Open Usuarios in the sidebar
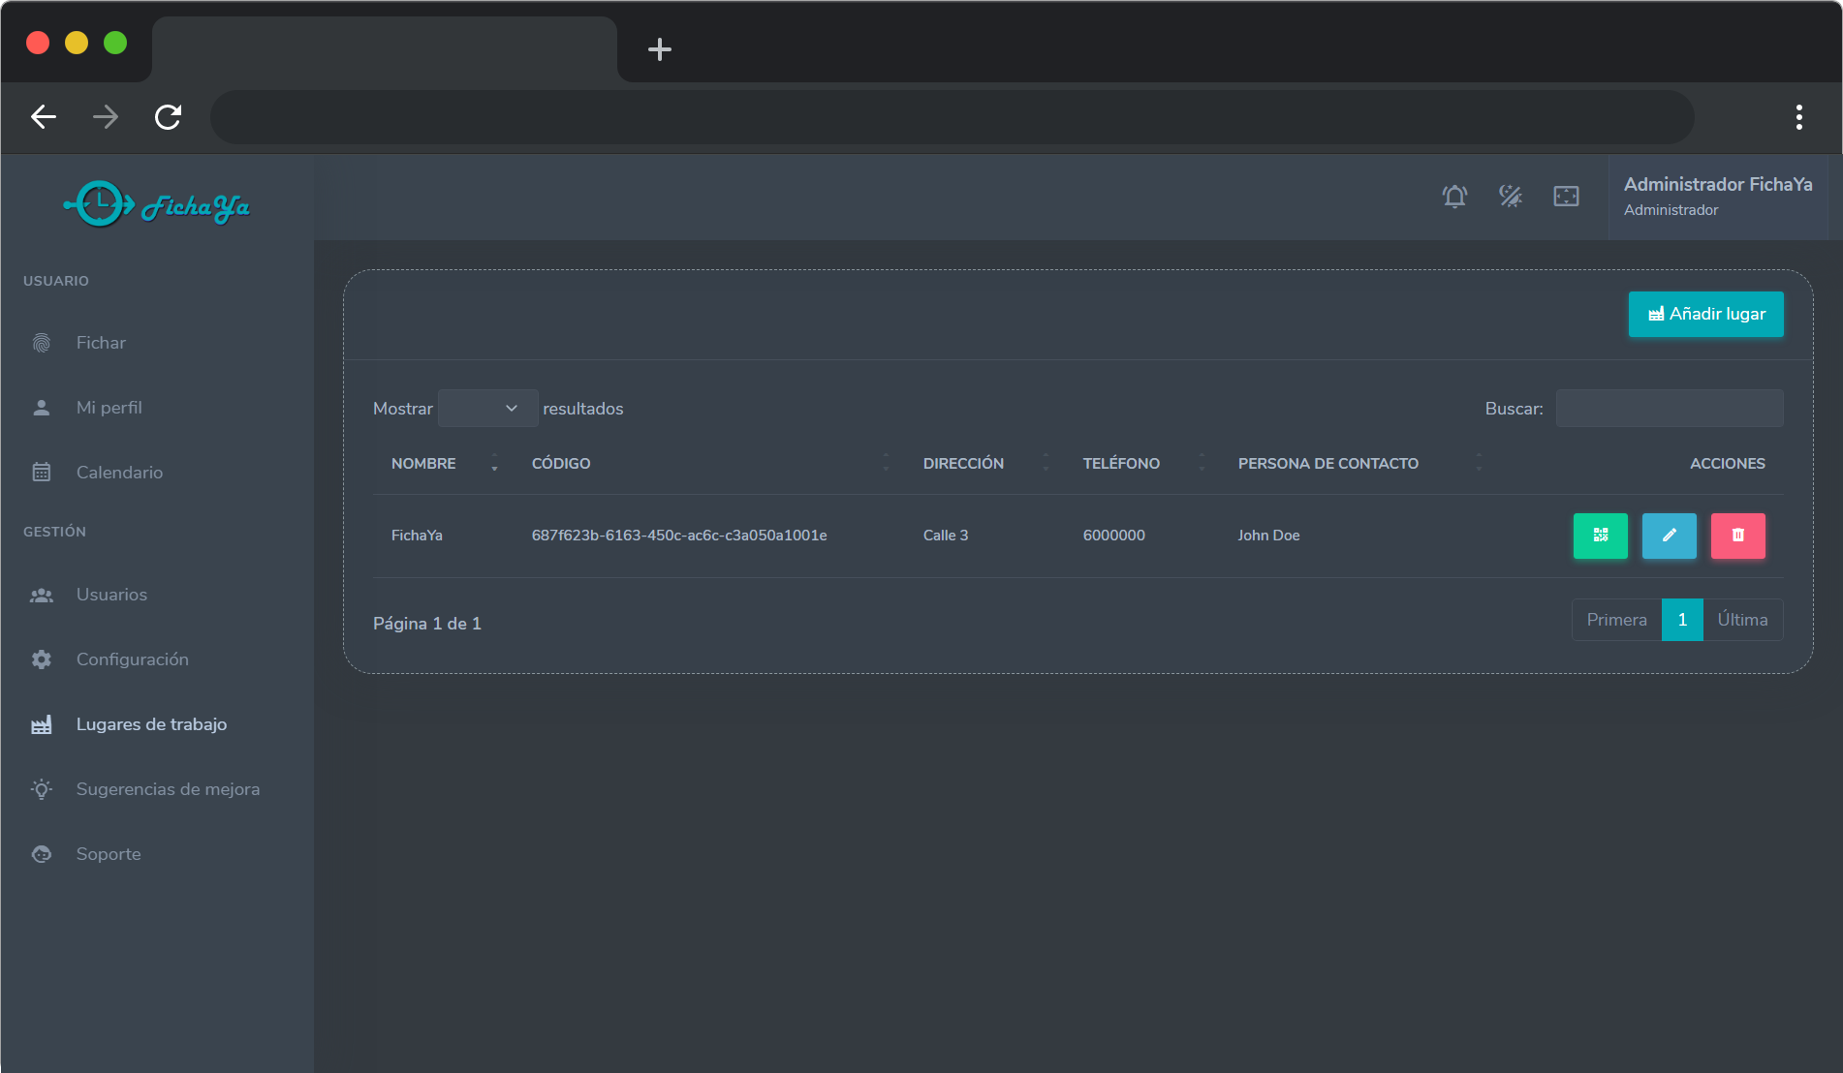The image size is (1843, 1073). [x=111, y=595]
